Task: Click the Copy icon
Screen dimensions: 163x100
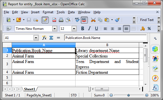Action: (x=100, y=20)
